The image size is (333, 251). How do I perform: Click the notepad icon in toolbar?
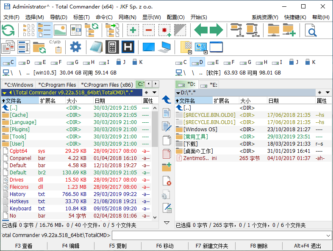pos(96,47)
